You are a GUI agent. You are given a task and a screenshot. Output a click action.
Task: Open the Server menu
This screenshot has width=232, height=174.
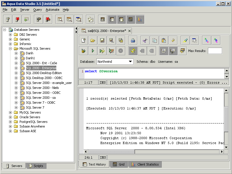point(25,10)
